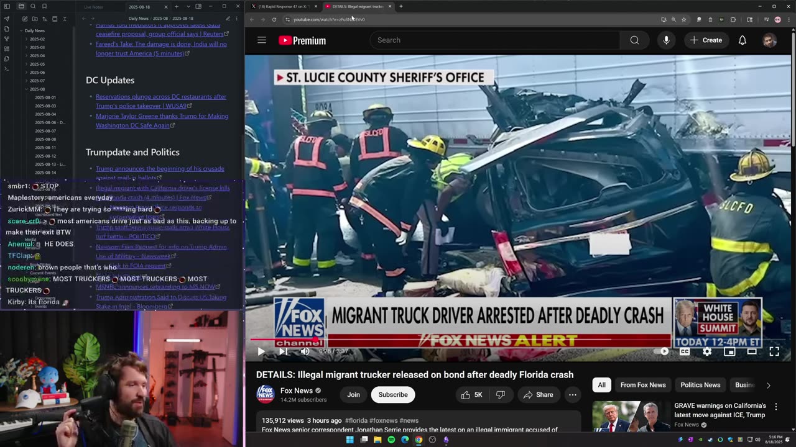Open Marjorie Taylor Greene thanks Trump link

pos(162,120)
